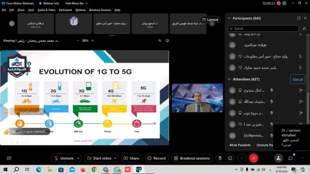Click the Unmute button

point(64,158)
